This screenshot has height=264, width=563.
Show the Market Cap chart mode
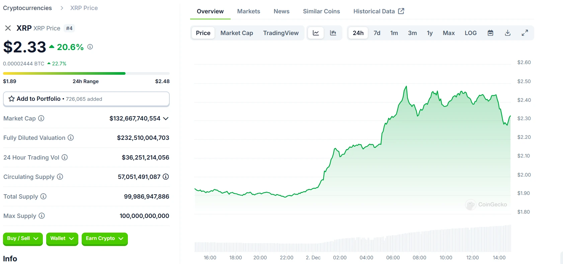click(x=237, y=33)
